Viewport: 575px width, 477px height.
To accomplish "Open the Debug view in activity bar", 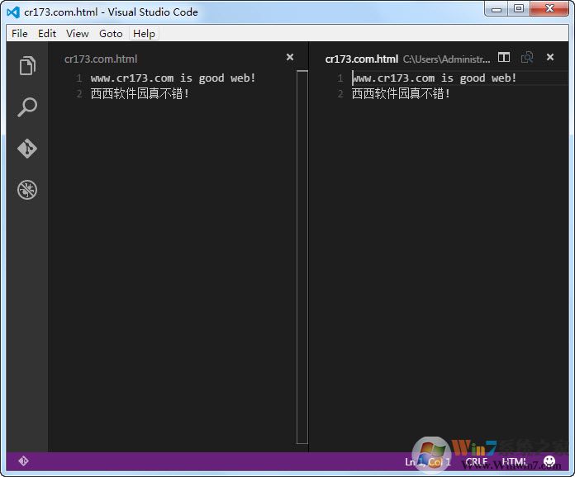I will [x=27, y=190].
